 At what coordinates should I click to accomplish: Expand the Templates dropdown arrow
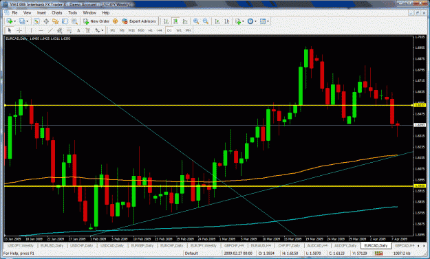click(x=268, y=21)
